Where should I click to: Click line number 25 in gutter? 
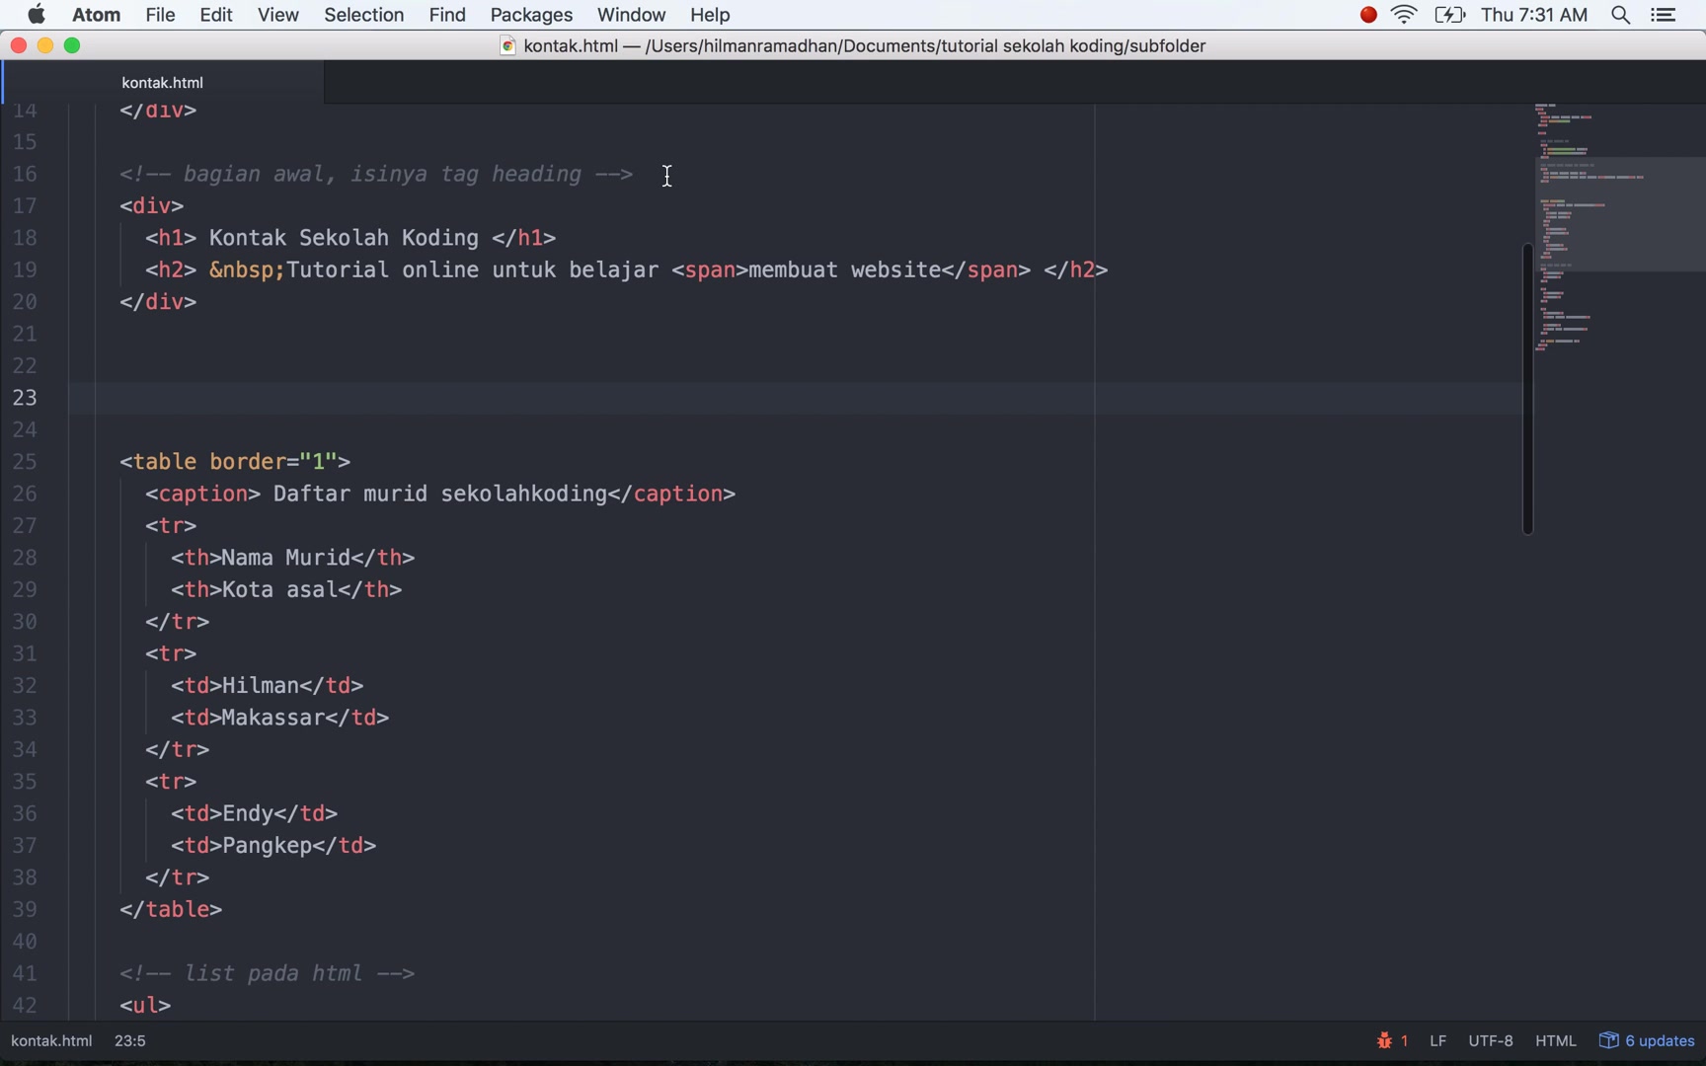(x=25, y=462)
